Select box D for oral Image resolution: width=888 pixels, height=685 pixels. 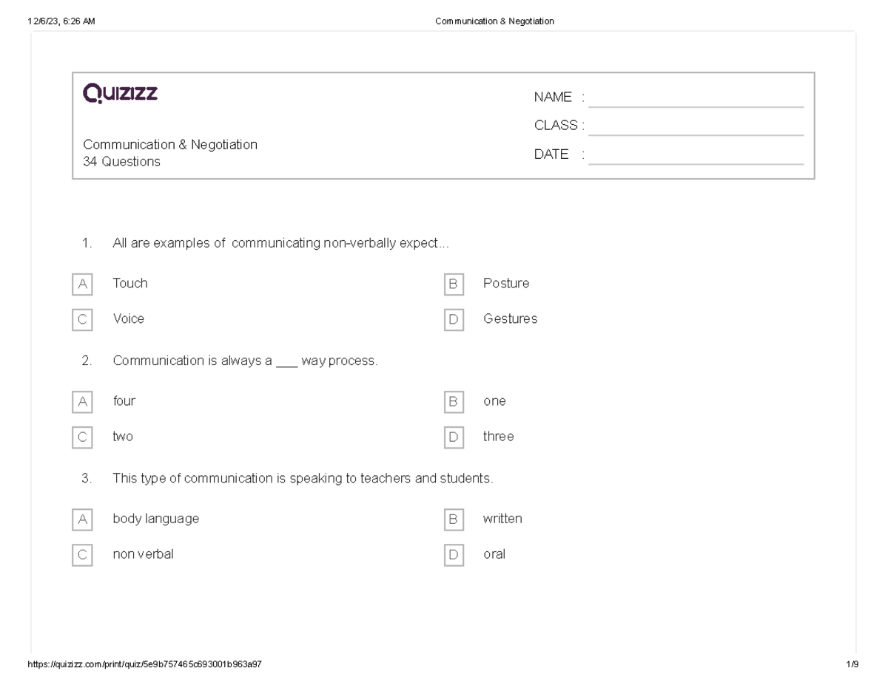point(454,556)
